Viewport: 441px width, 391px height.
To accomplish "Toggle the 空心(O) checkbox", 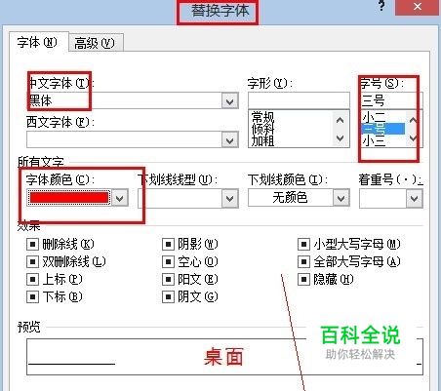I will (x=168, y=261).
